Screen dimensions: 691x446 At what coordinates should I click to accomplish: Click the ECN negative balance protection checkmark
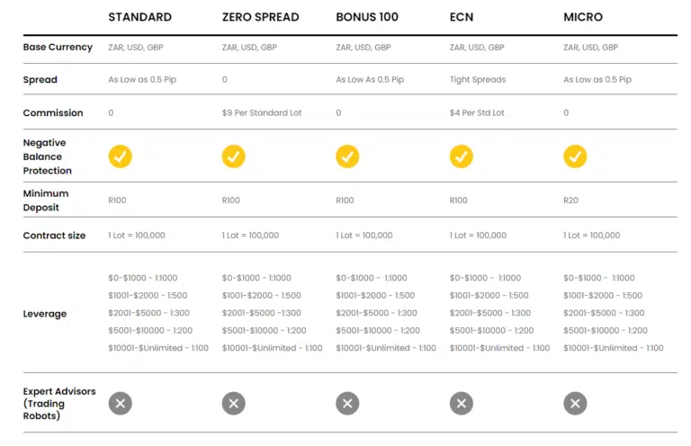(x=462, y=156)
